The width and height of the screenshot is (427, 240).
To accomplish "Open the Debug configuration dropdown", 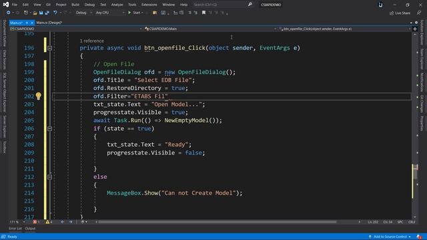I will pos(83,13).
